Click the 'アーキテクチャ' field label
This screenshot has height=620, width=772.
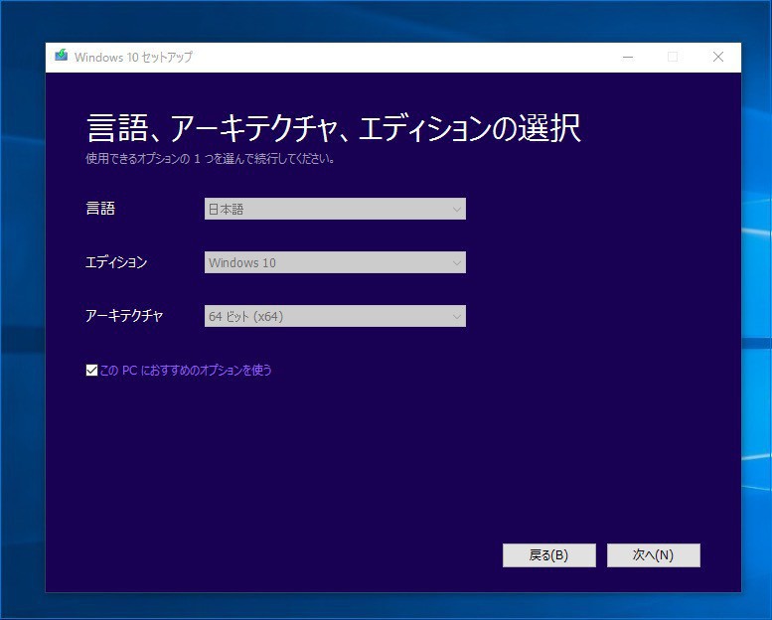click(124, 316)
